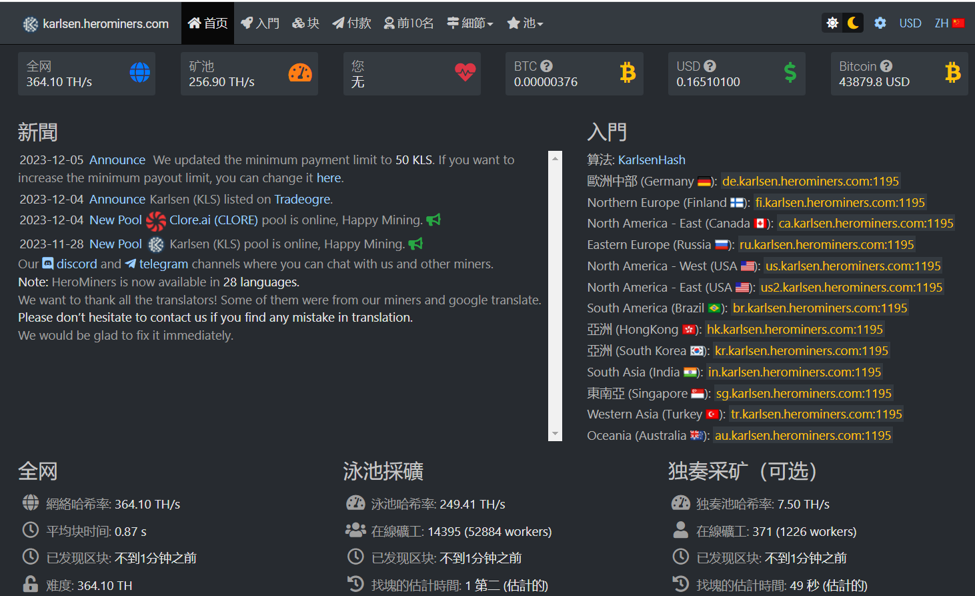Click heartbeat icon in 您 card
The image size is (975, 596).
click(465, 72)
